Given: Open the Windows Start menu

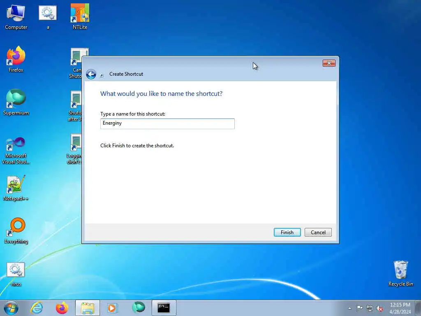Looking at the screenshot, I should click(11, 308).
